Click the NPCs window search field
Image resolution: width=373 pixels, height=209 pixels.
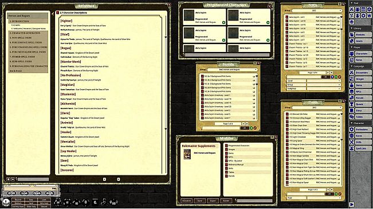pyautogui.click(x=304, y=77)
